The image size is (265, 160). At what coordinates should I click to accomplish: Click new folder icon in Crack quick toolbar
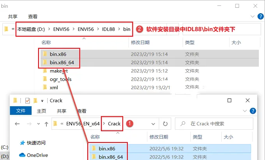[x=35, y=100]
